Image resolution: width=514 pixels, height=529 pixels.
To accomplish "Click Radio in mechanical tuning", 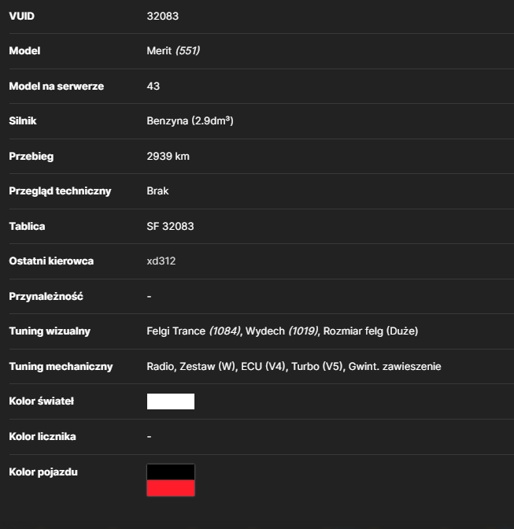I will coord(160,366).
